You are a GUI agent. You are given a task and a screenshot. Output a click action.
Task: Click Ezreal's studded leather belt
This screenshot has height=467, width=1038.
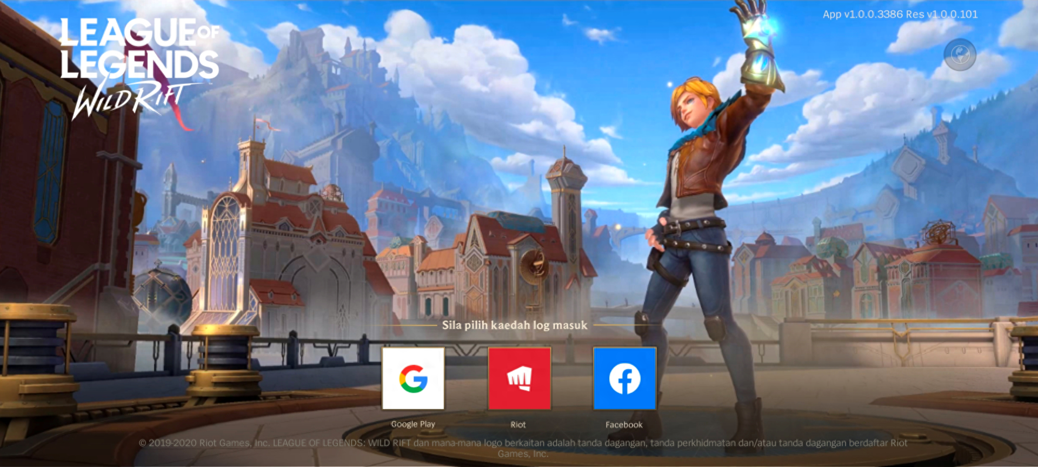(695, 227)
